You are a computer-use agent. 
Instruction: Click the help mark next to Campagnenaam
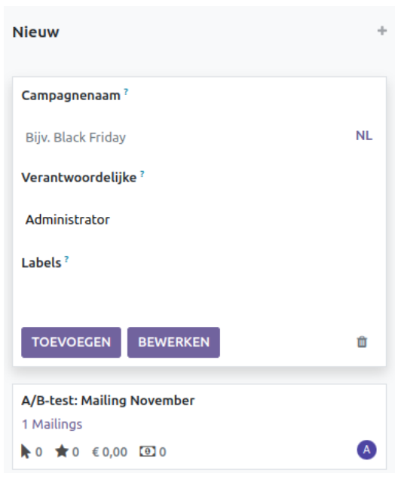(126, 91)
